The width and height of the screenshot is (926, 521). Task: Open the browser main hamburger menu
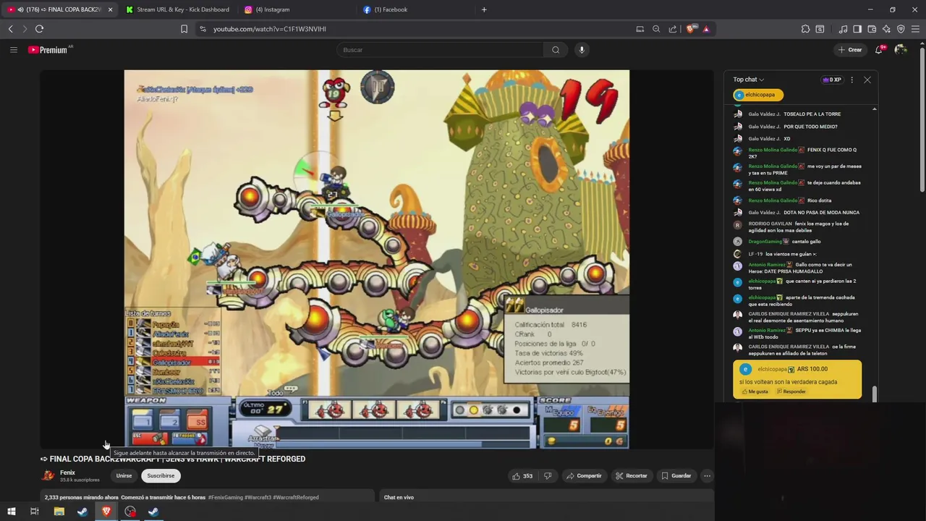(915, 29)
